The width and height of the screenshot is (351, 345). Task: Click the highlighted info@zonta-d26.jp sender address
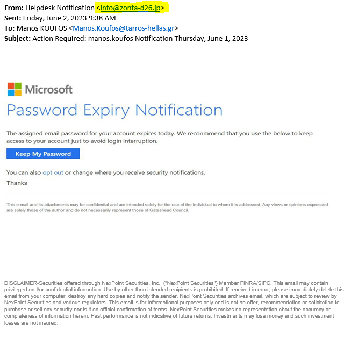(132, 8)
